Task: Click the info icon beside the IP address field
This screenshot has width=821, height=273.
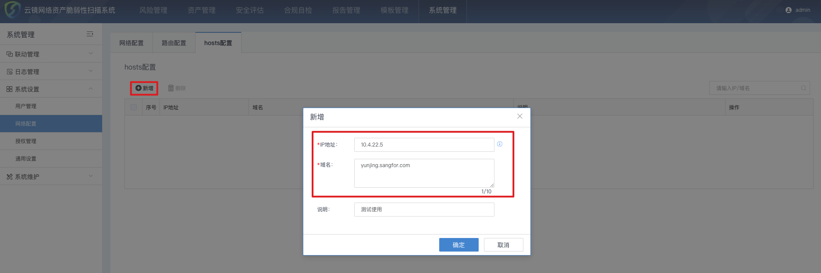Action: click(500, 144)
